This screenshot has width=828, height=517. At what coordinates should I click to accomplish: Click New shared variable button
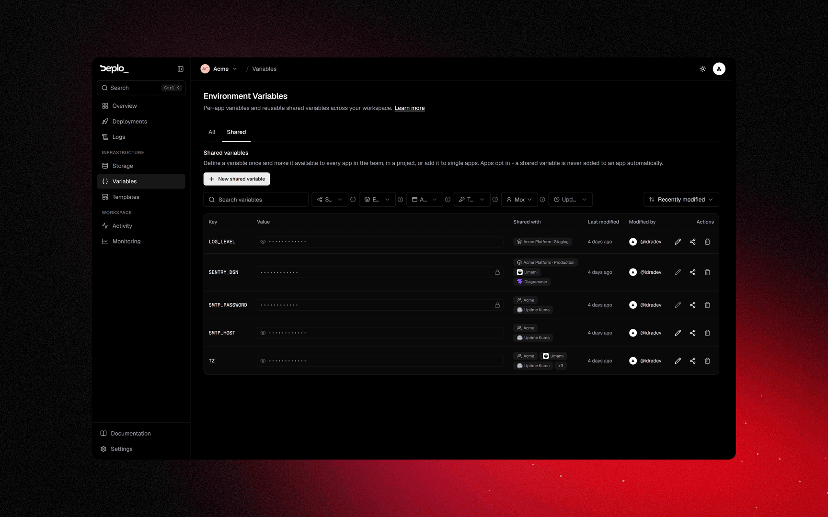[237, 179]
